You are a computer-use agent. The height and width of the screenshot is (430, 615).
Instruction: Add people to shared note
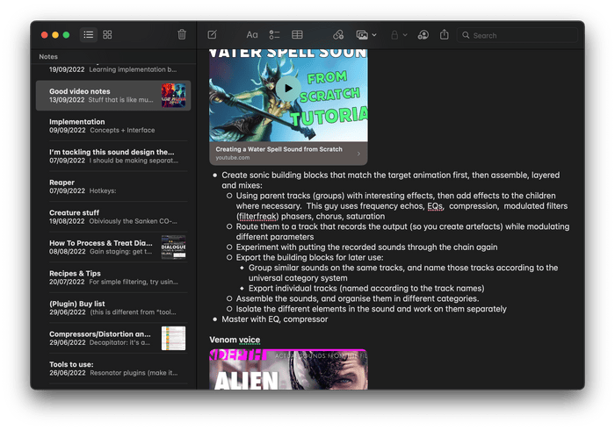(x=423, y=35)
